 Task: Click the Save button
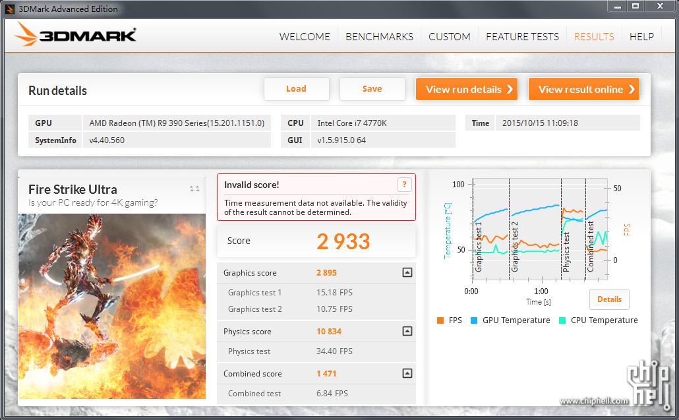372,89
